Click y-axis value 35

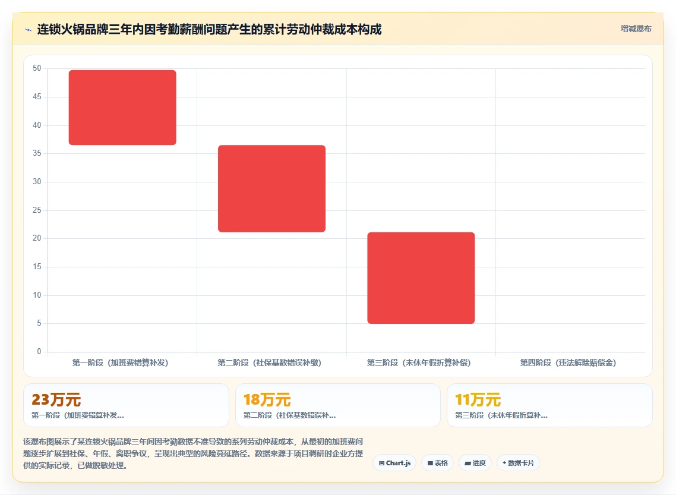[x=37, y=153]
